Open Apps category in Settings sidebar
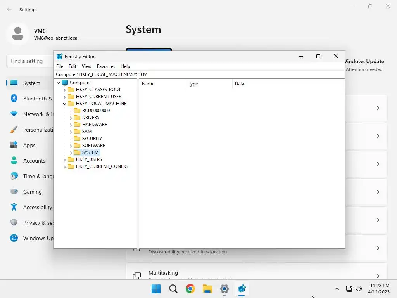The image size is (397, 298). click(x=30, y=145)
